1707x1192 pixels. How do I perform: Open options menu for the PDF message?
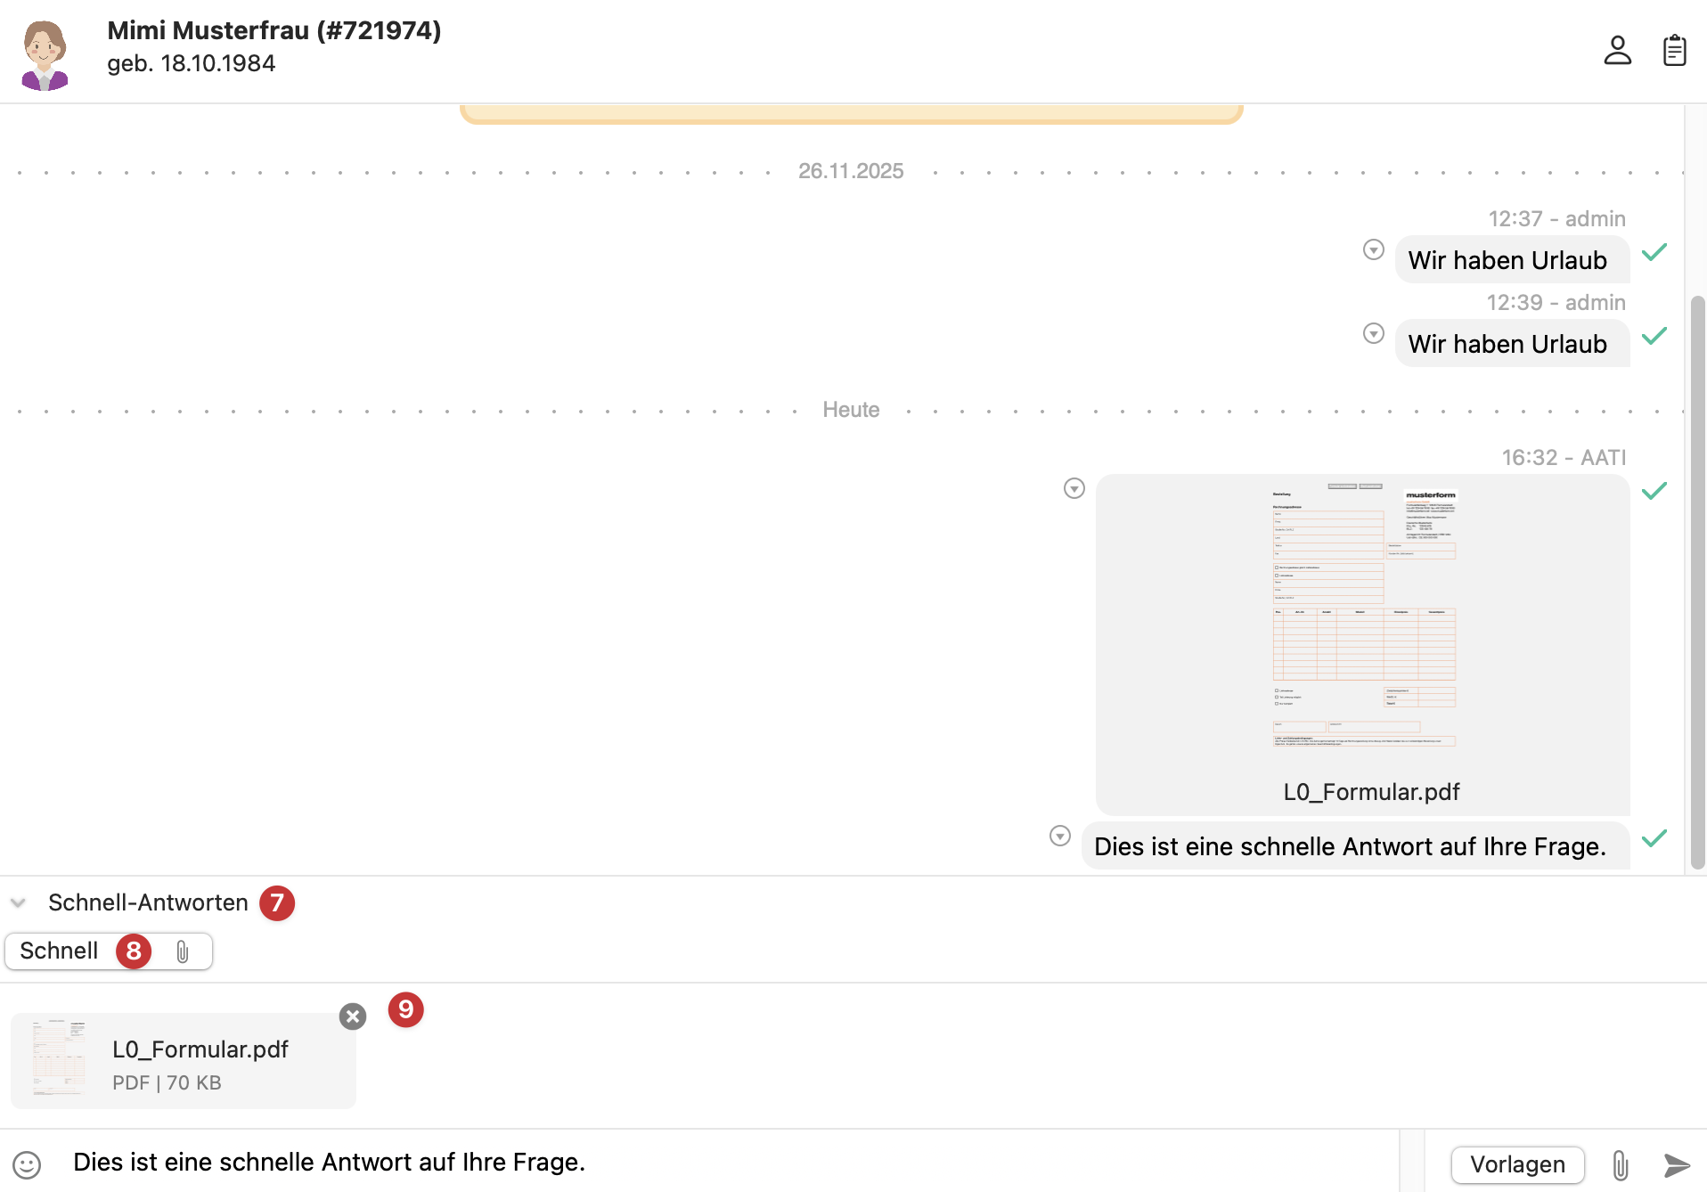1074,488
